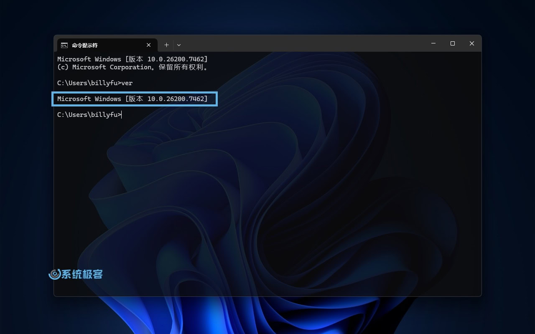The width and height of the screenshot is (535, 334).
Task: Click the first Microsoft Windows banner line
Action: pos(132,59)
